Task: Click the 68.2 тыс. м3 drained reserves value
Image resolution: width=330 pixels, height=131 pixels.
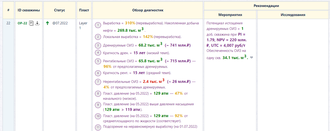Action: coord(150,45)
